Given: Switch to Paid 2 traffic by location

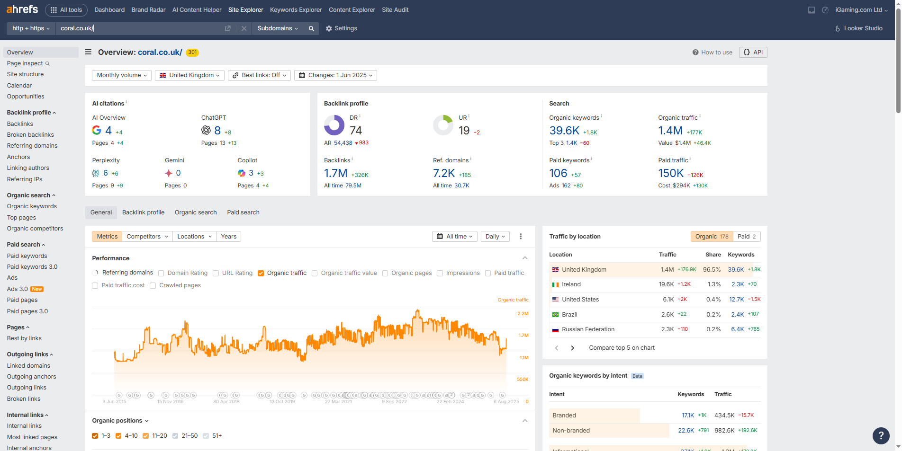Looking at the screenshot, I should (747, 237).
